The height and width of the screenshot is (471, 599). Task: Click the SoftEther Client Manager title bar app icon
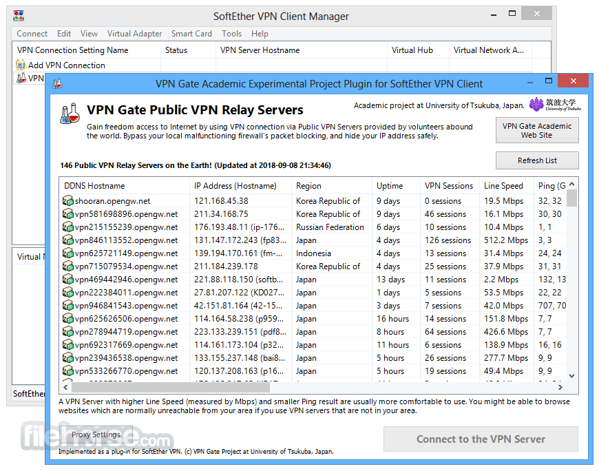coord(19,16)
